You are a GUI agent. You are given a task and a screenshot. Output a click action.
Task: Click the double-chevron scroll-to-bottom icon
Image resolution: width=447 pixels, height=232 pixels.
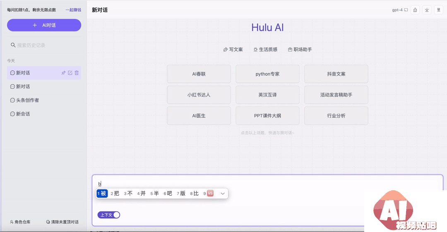click(x=438, y=10)
